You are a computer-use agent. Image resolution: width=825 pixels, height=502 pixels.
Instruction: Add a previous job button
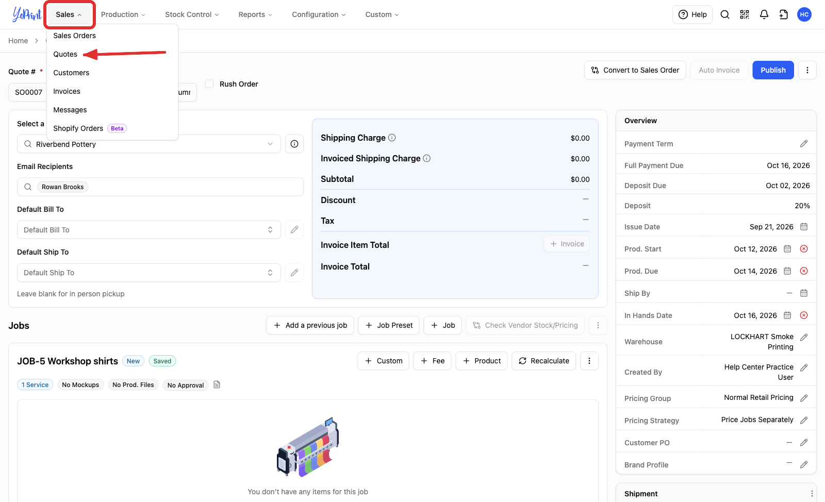pos(310,325)
